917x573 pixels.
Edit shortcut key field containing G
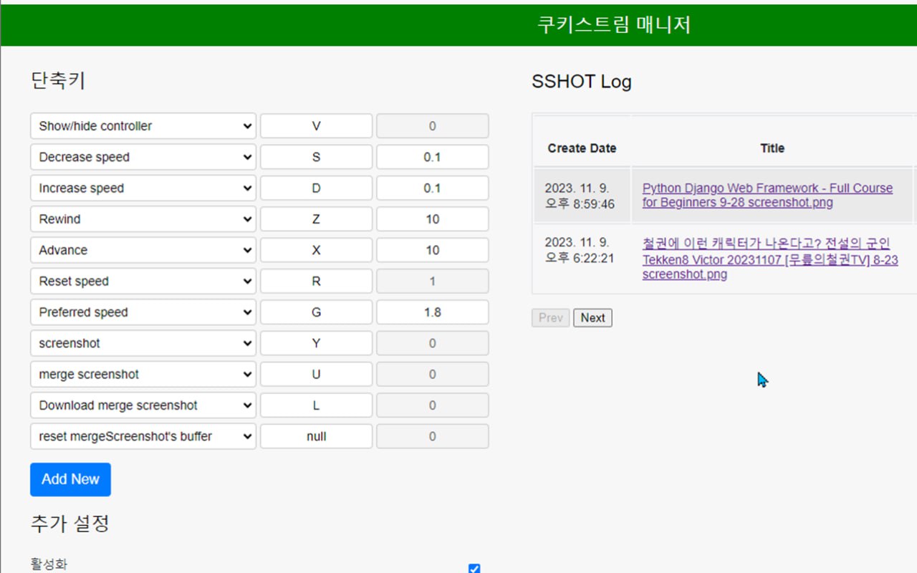(x=316, y=312)
